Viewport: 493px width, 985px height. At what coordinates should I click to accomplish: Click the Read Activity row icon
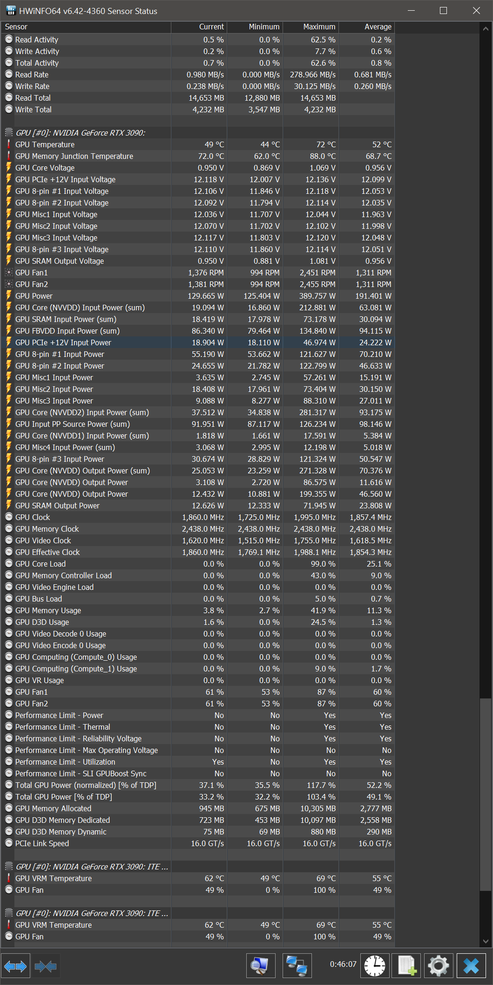(9, 40)
